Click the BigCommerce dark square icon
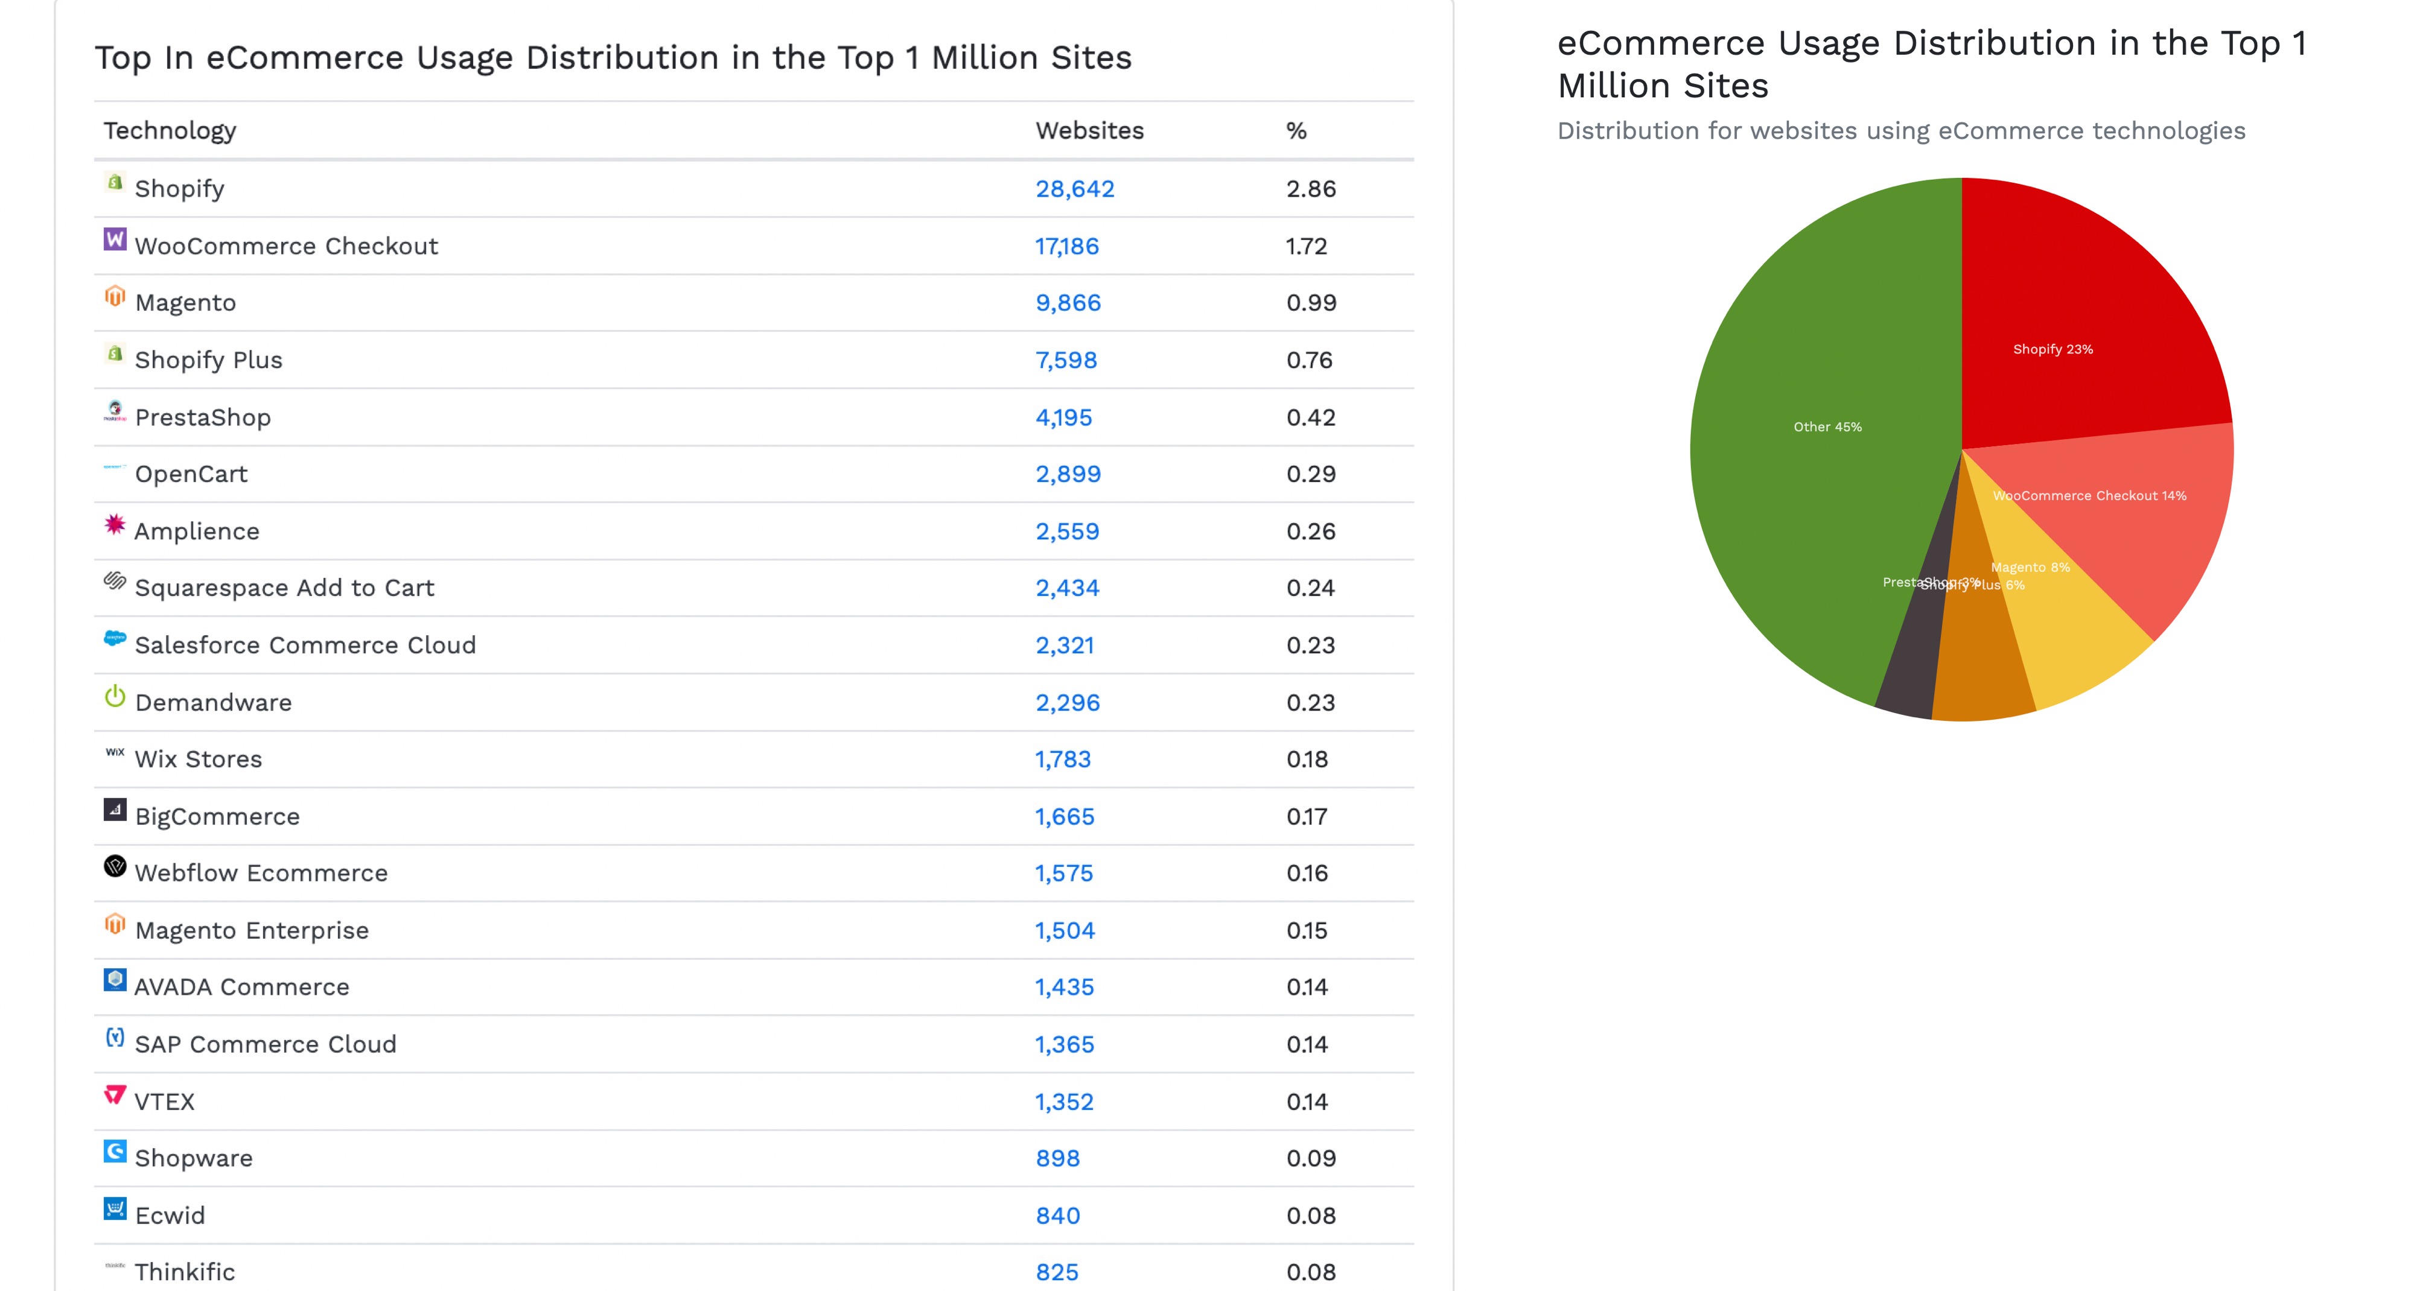Screen dimensions: 2414x1291 click(x=114, y=810)
